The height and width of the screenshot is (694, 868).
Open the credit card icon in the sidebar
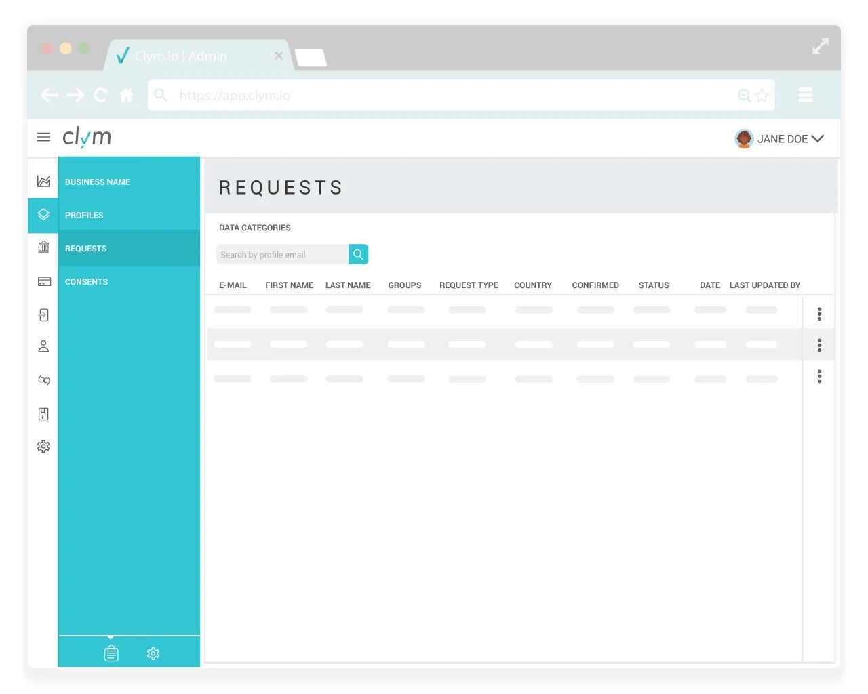tap(44, 281)
